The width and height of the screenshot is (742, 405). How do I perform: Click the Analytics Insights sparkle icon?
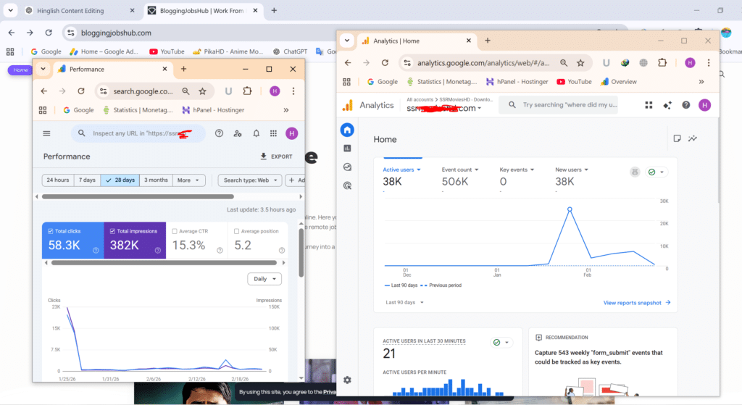click(667, 105)
